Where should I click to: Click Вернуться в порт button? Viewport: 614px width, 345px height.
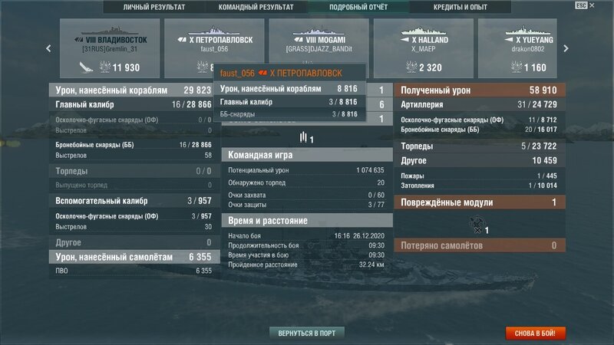tap(306, 333)
